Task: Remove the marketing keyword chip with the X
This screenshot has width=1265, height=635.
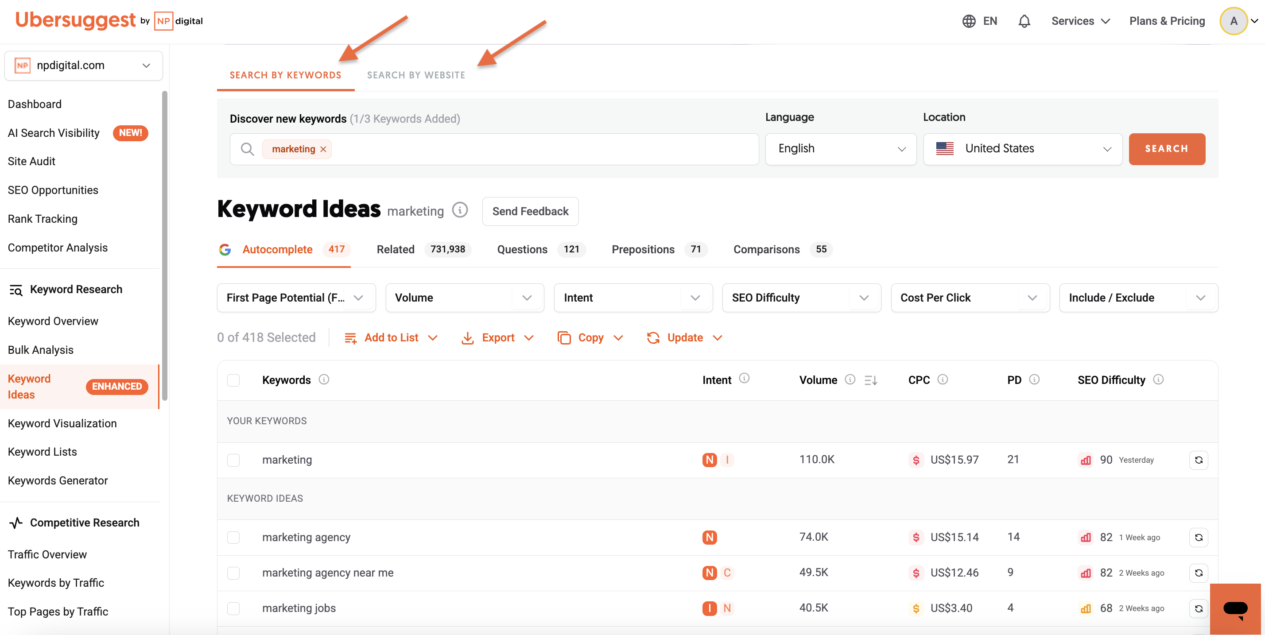Action: pos(323,149)
